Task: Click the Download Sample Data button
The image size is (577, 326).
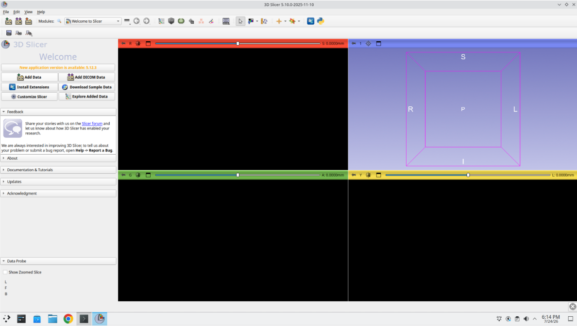Action: click(86, 87)
